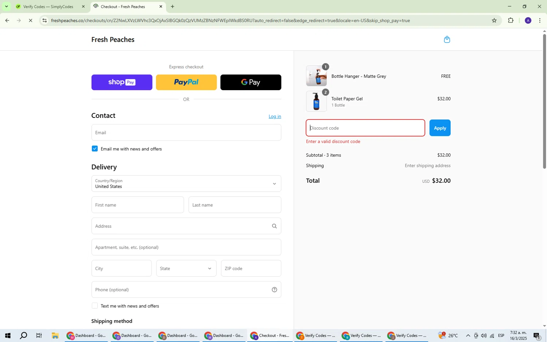Check Text me with news and offers
This screenshot has height=342, width=547.
(x=95, y=306)
